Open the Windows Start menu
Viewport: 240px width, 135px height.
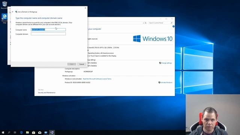(x=3, y=132)
